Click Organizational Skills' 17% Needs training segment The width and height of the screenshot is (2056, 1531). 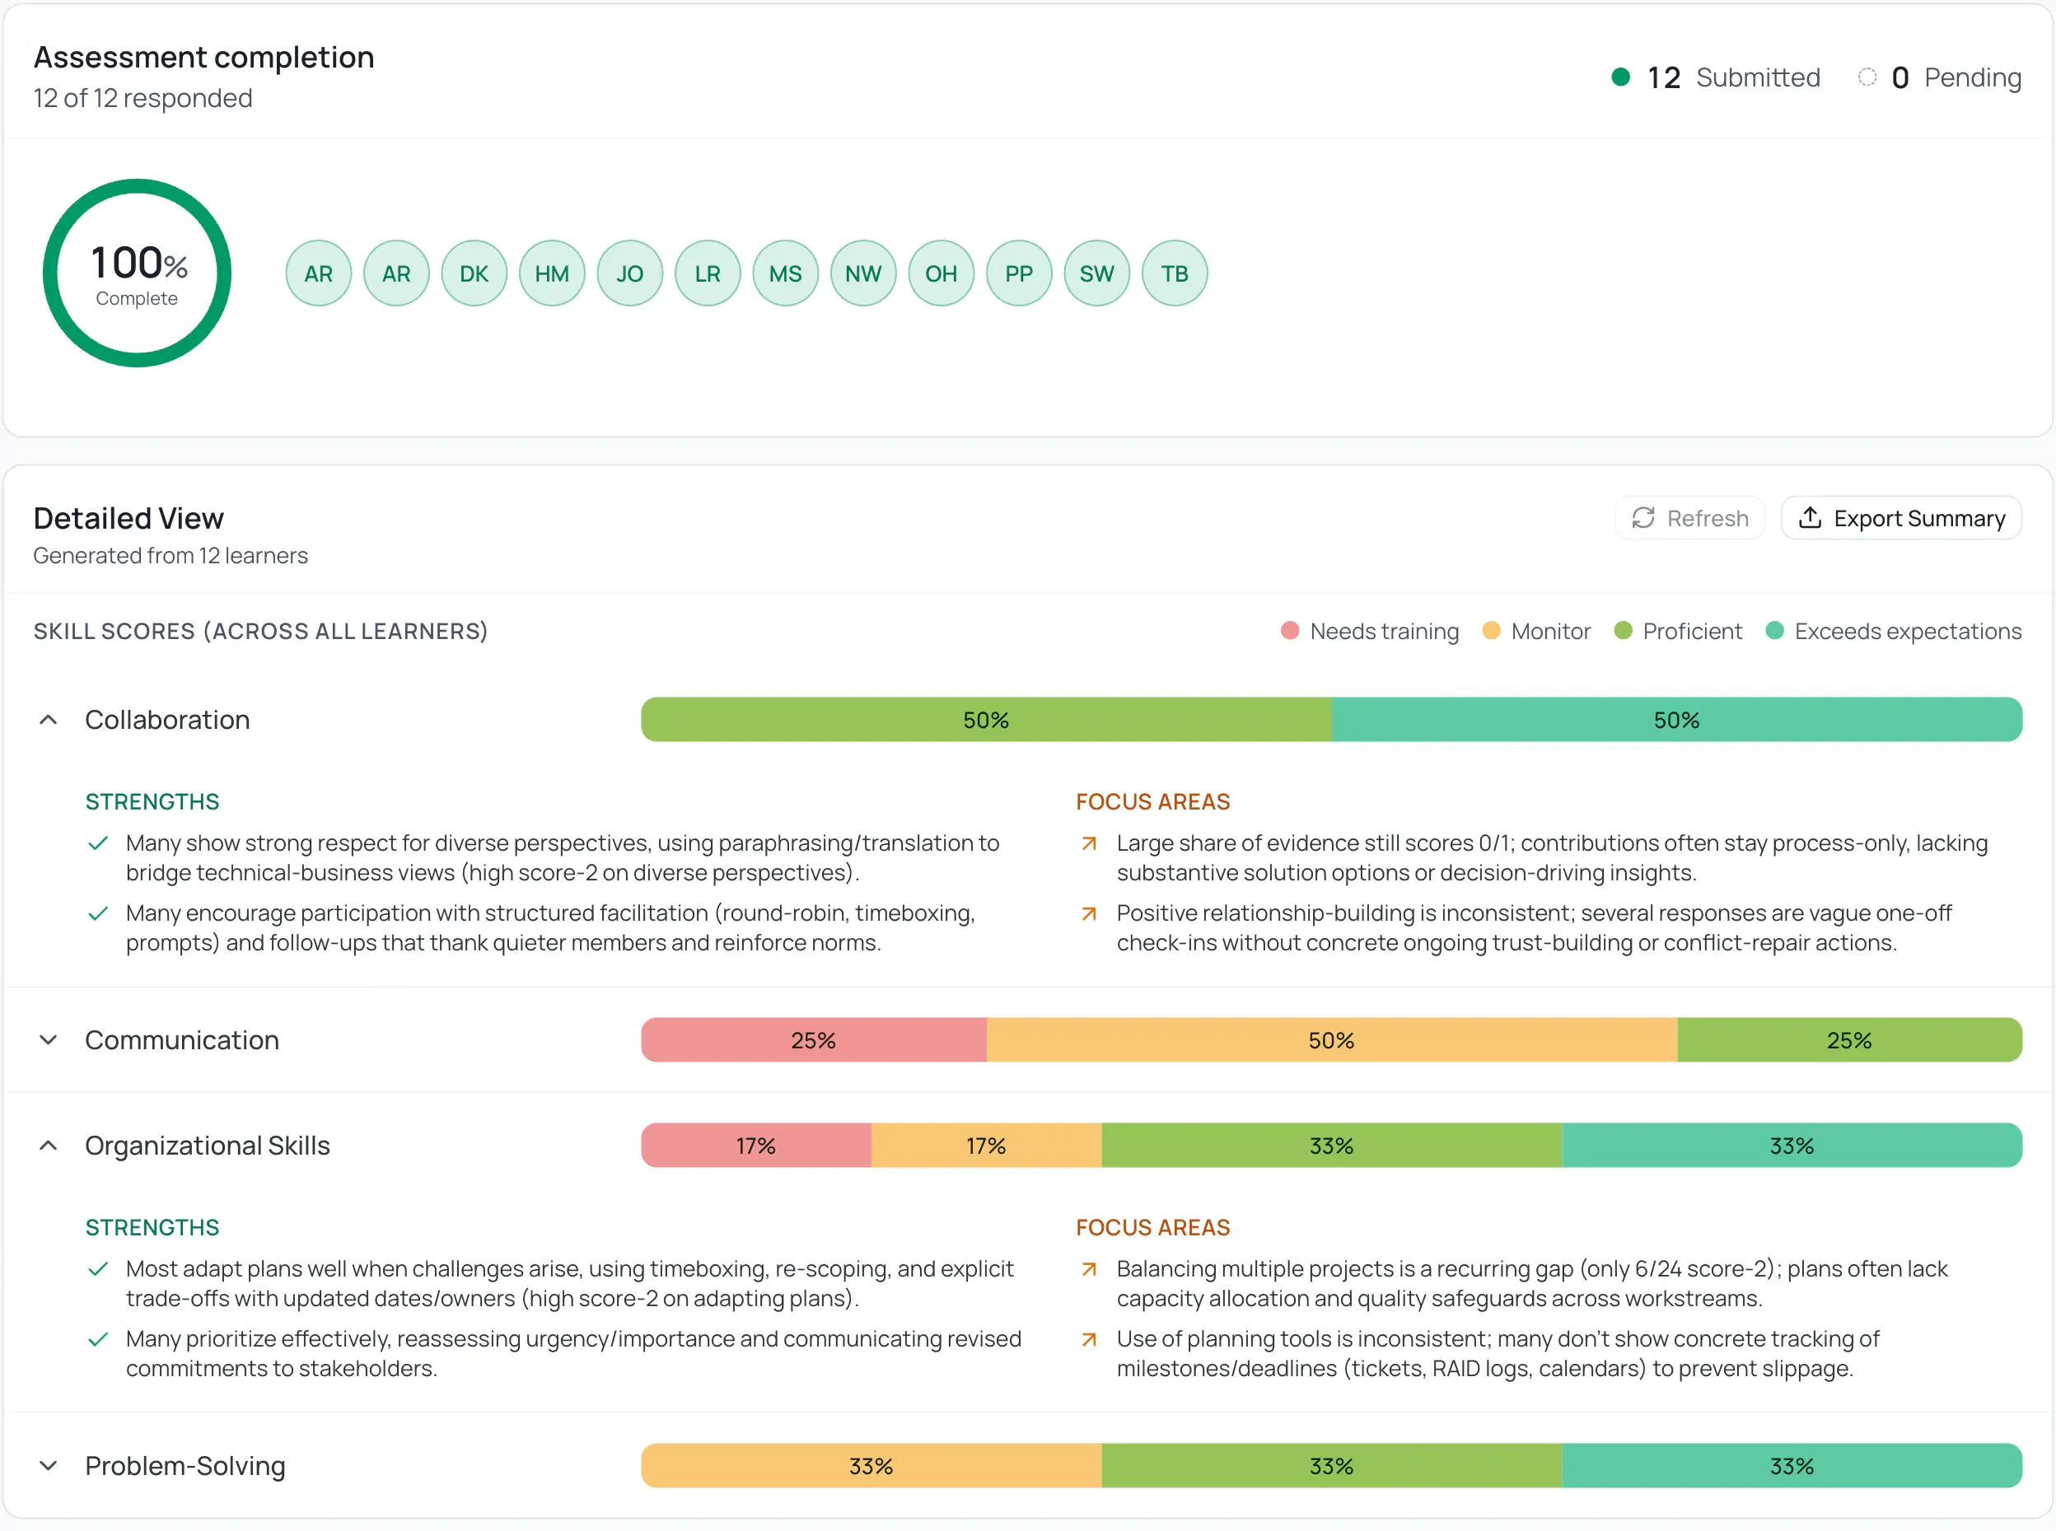pos(756,1146)
